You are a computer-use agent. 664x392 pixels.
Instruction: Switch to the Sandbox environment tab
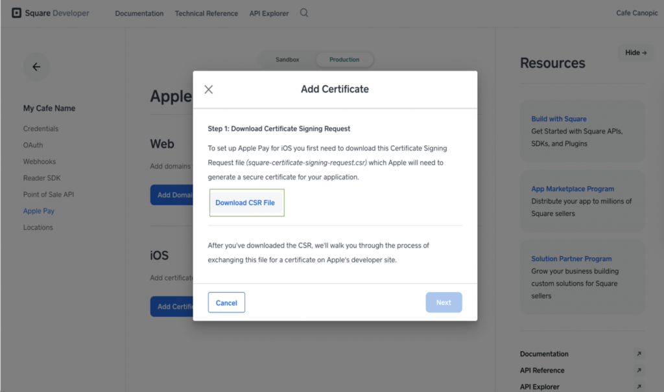[287, 60]
